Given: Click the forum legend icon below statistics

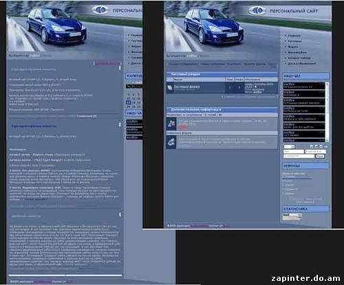Looking at the screenshot, I should tap(171, 142).
